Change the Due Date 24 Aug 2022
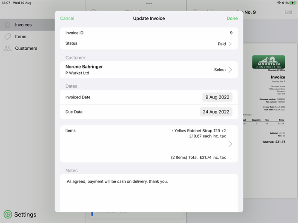Image resolution: width=298 pixels, height=223 pixels. coord(216,112)
